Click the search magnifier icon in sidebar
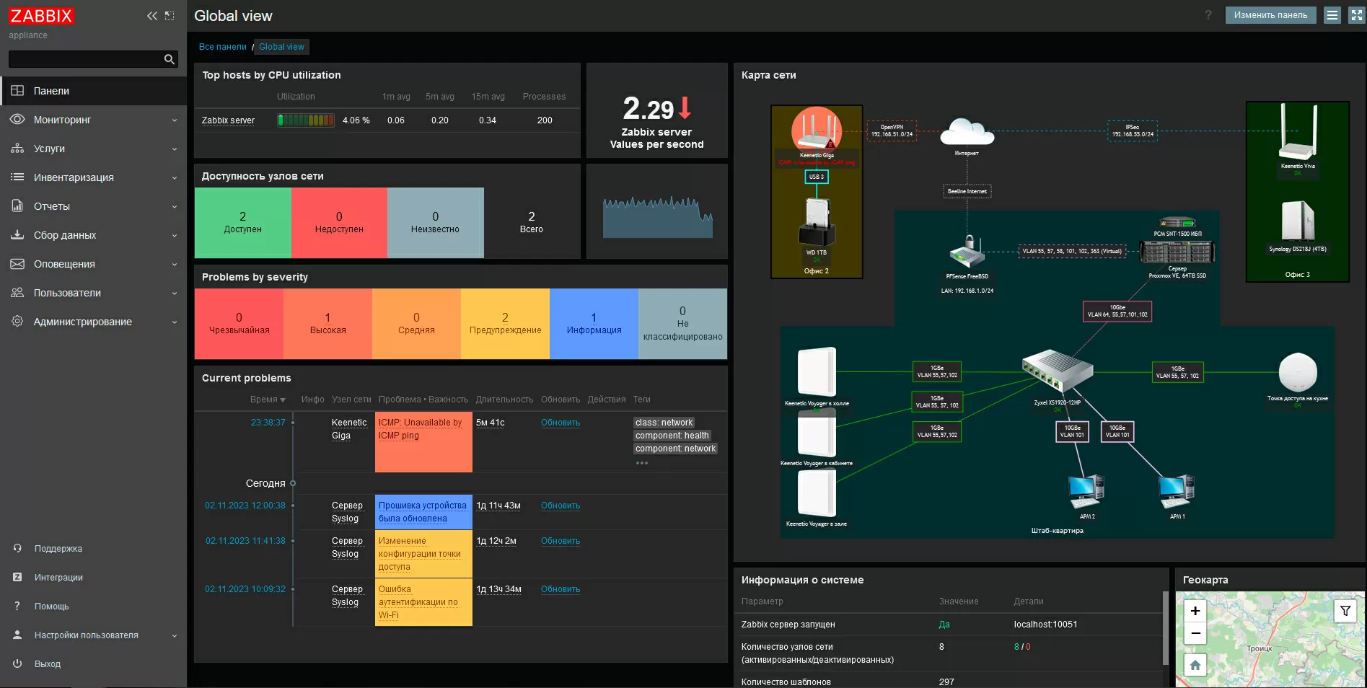Image resolution: width=1367 pixels, height=688 pixels. click(170, 59)
